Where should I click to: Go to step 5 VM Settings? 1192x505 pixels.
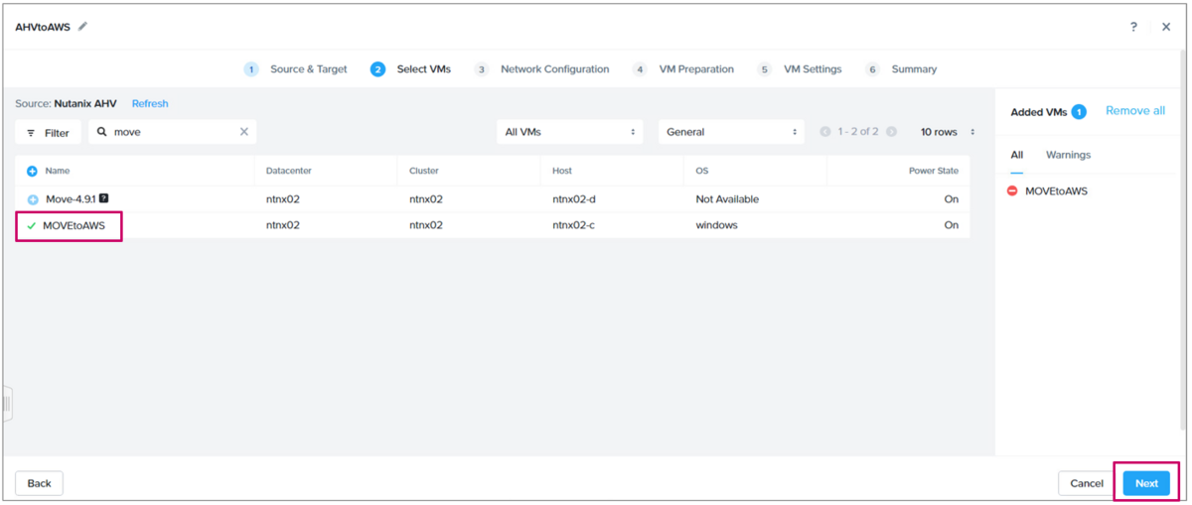tap(800, 69)
